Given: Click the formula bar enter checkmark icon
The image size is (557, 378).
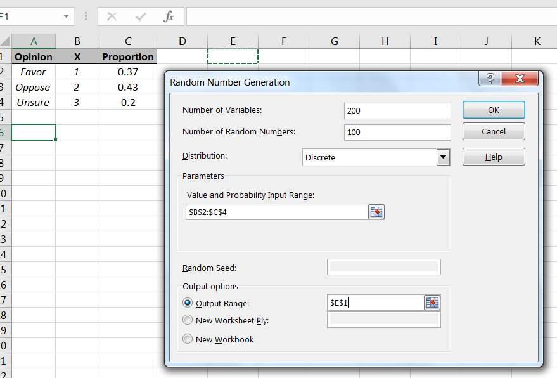Looking at the screenshot, I should coord(141,16).
